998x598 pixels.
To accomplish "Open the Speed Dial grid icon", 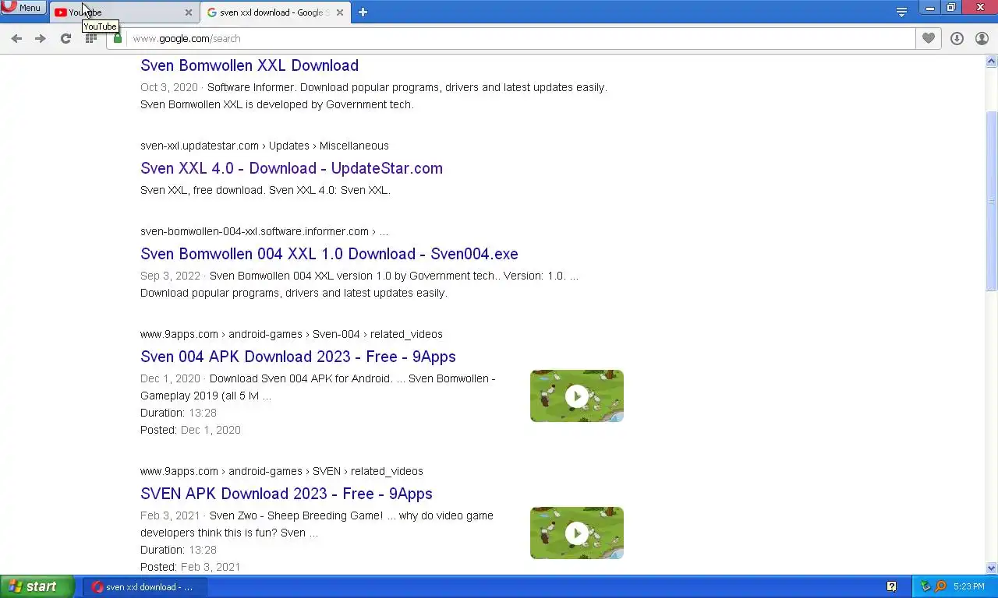I will 91,38.
